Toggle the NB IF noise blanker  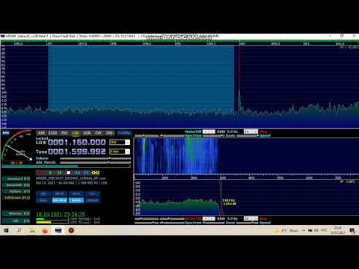pos(76,194)
